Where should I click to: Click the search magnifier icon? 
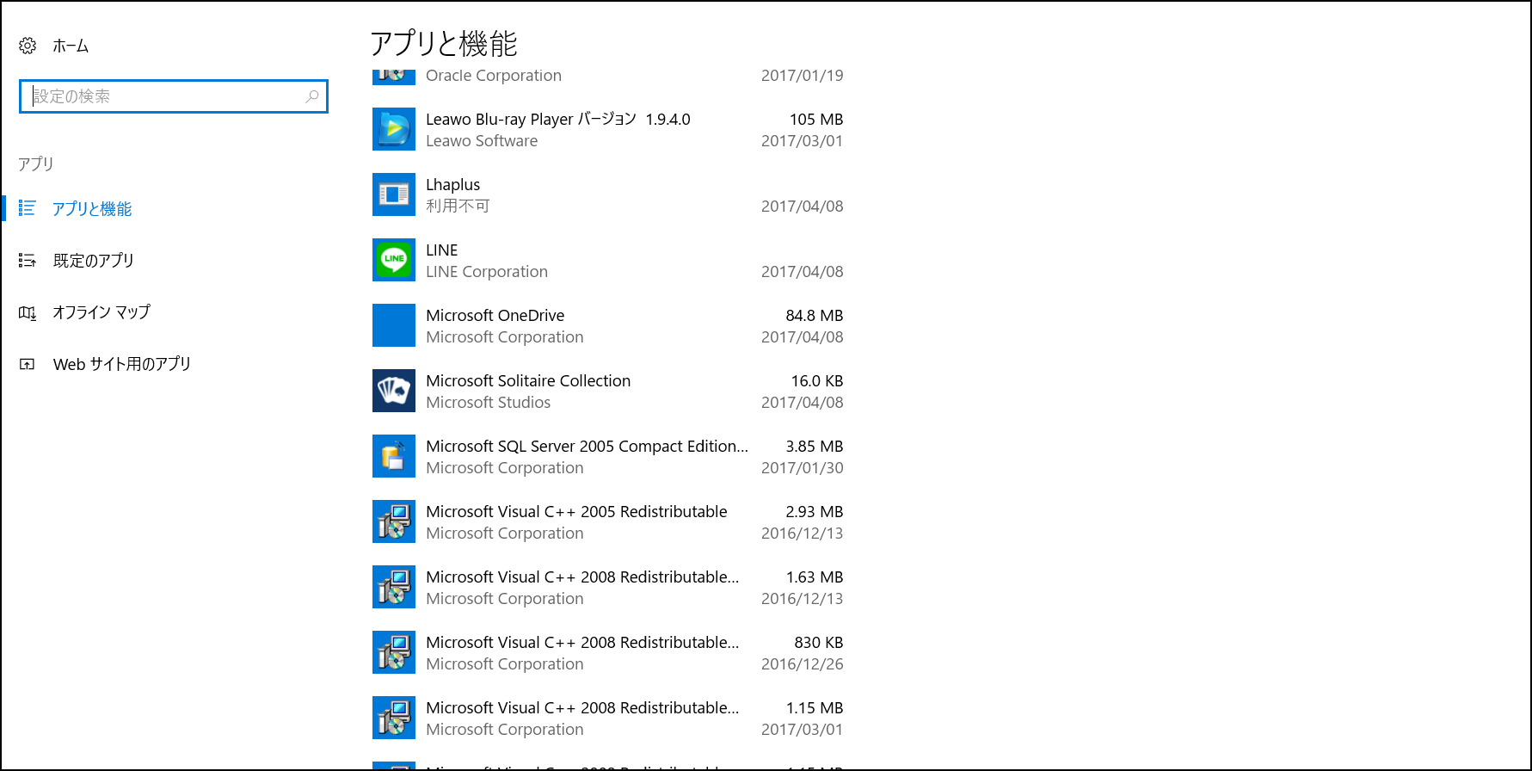[312, 96]
